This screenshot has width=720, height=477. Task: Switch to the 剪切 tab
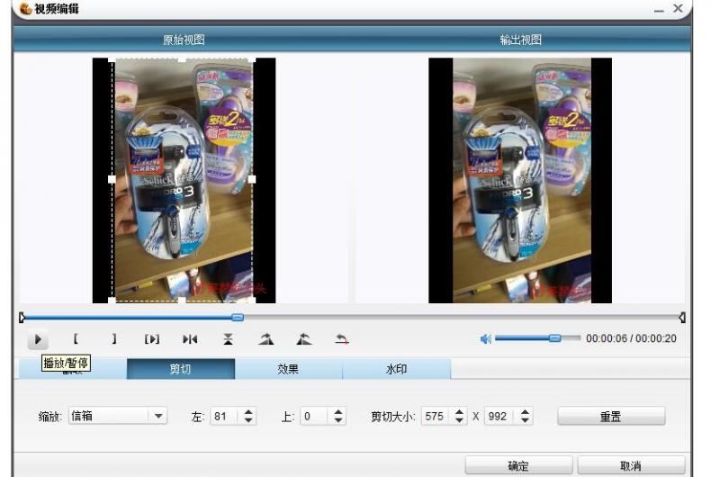pyautogui.click(x=181, y=369)
